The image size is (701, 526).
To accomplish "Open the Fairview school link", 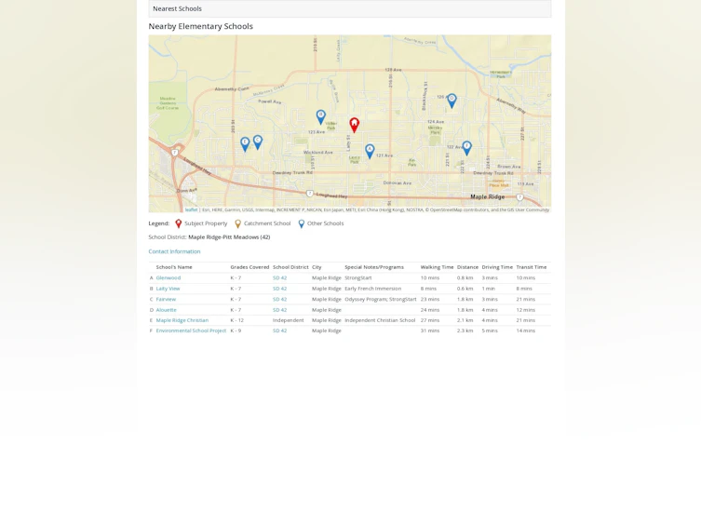I will click(166, 299).
